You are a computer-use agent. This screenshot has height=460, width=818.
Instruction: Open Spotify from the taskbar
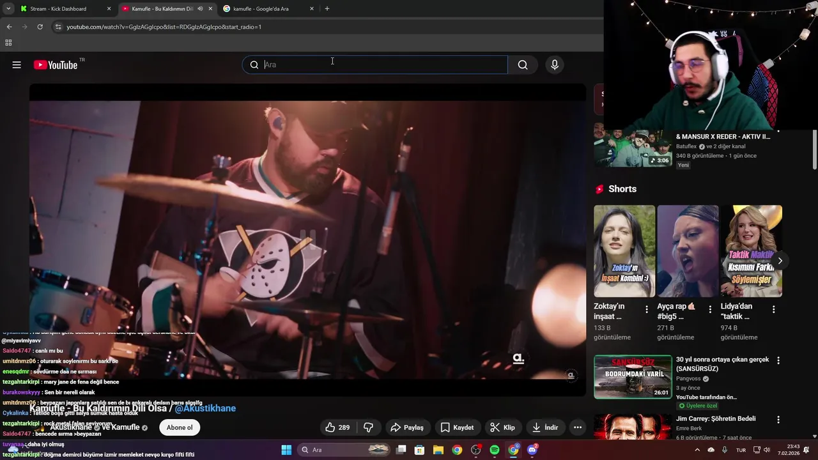[495, 450]
